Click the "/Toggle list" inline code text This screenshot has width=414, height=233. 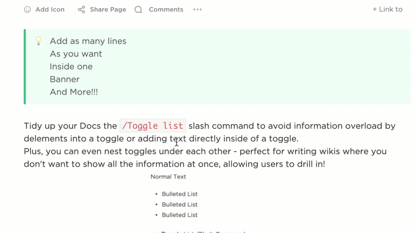click(153, 126)
